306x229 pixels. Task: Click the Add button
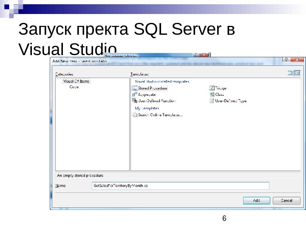coord(256,200)
